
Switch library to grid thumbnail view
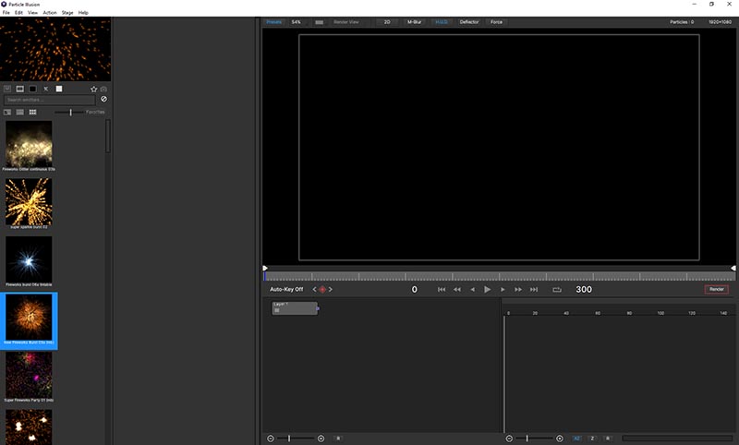tap(32, 112)
